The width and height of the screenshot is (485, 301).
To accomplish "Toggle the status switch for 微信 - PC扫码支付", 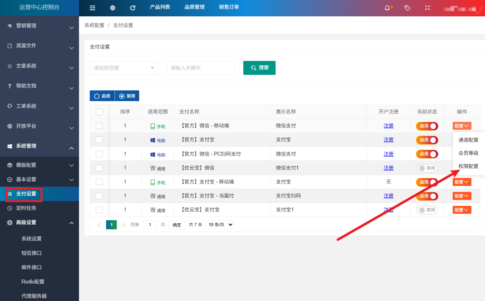I will [427, 154].
